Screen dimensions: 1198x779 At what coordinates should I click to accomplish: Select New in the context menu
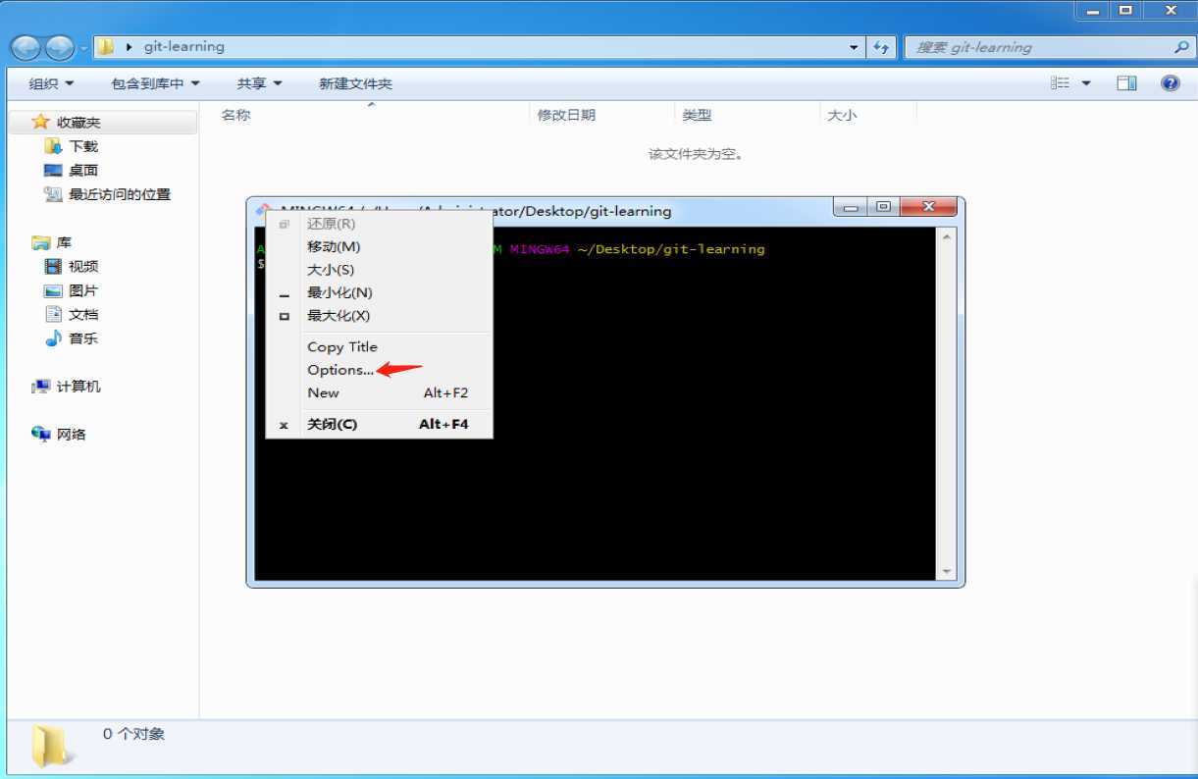pos(323,392)
